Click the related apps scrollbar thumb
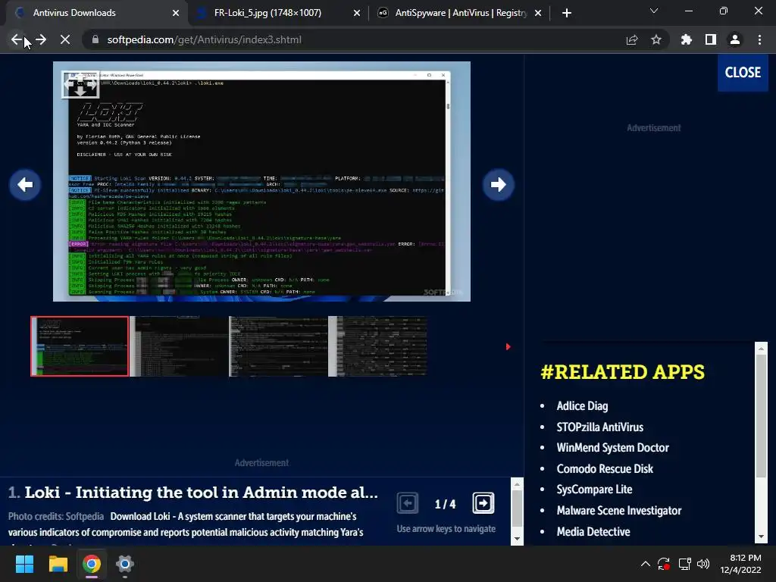The image size is (776, 582). tap(761, 416)
